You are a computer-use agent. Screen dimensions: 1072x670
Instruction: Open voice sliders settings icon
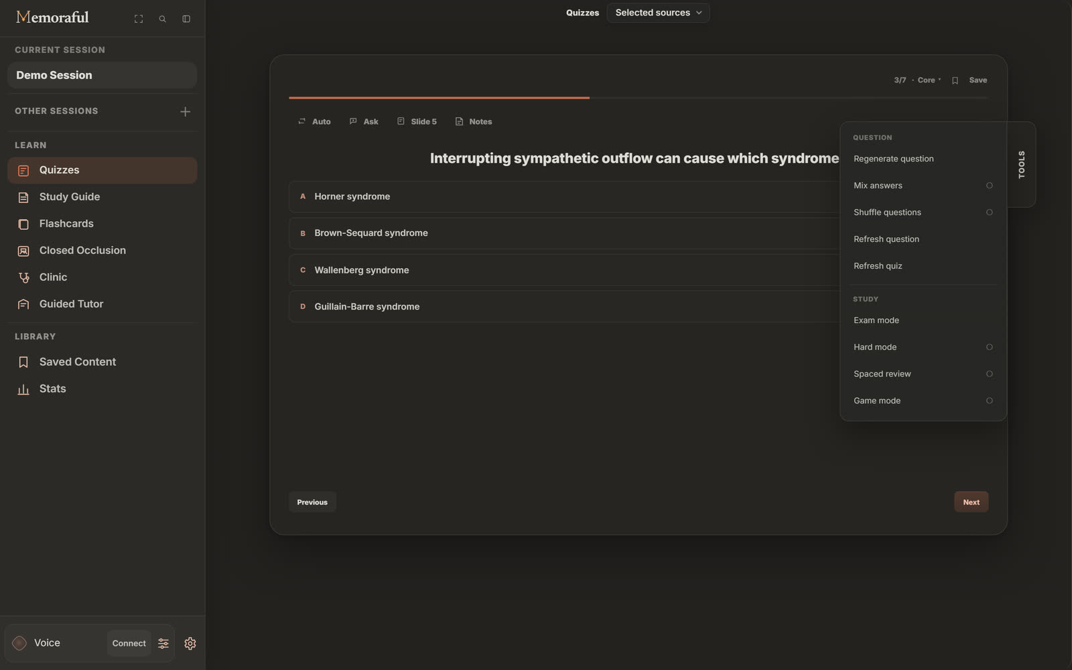163,643
